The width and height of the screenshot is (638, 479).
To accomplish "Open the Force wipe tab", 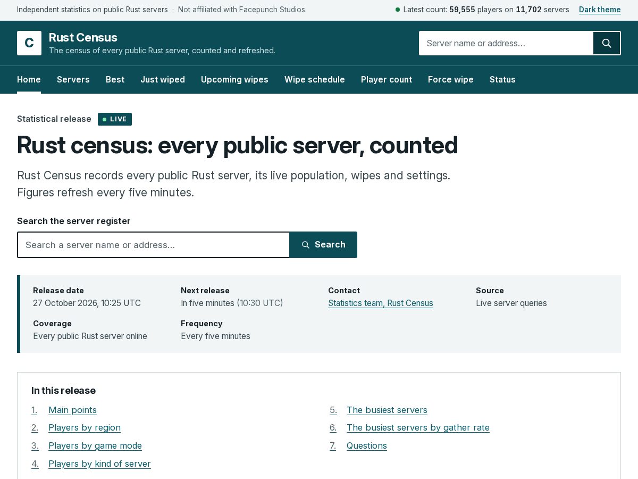I will click(x=451, y=79).
